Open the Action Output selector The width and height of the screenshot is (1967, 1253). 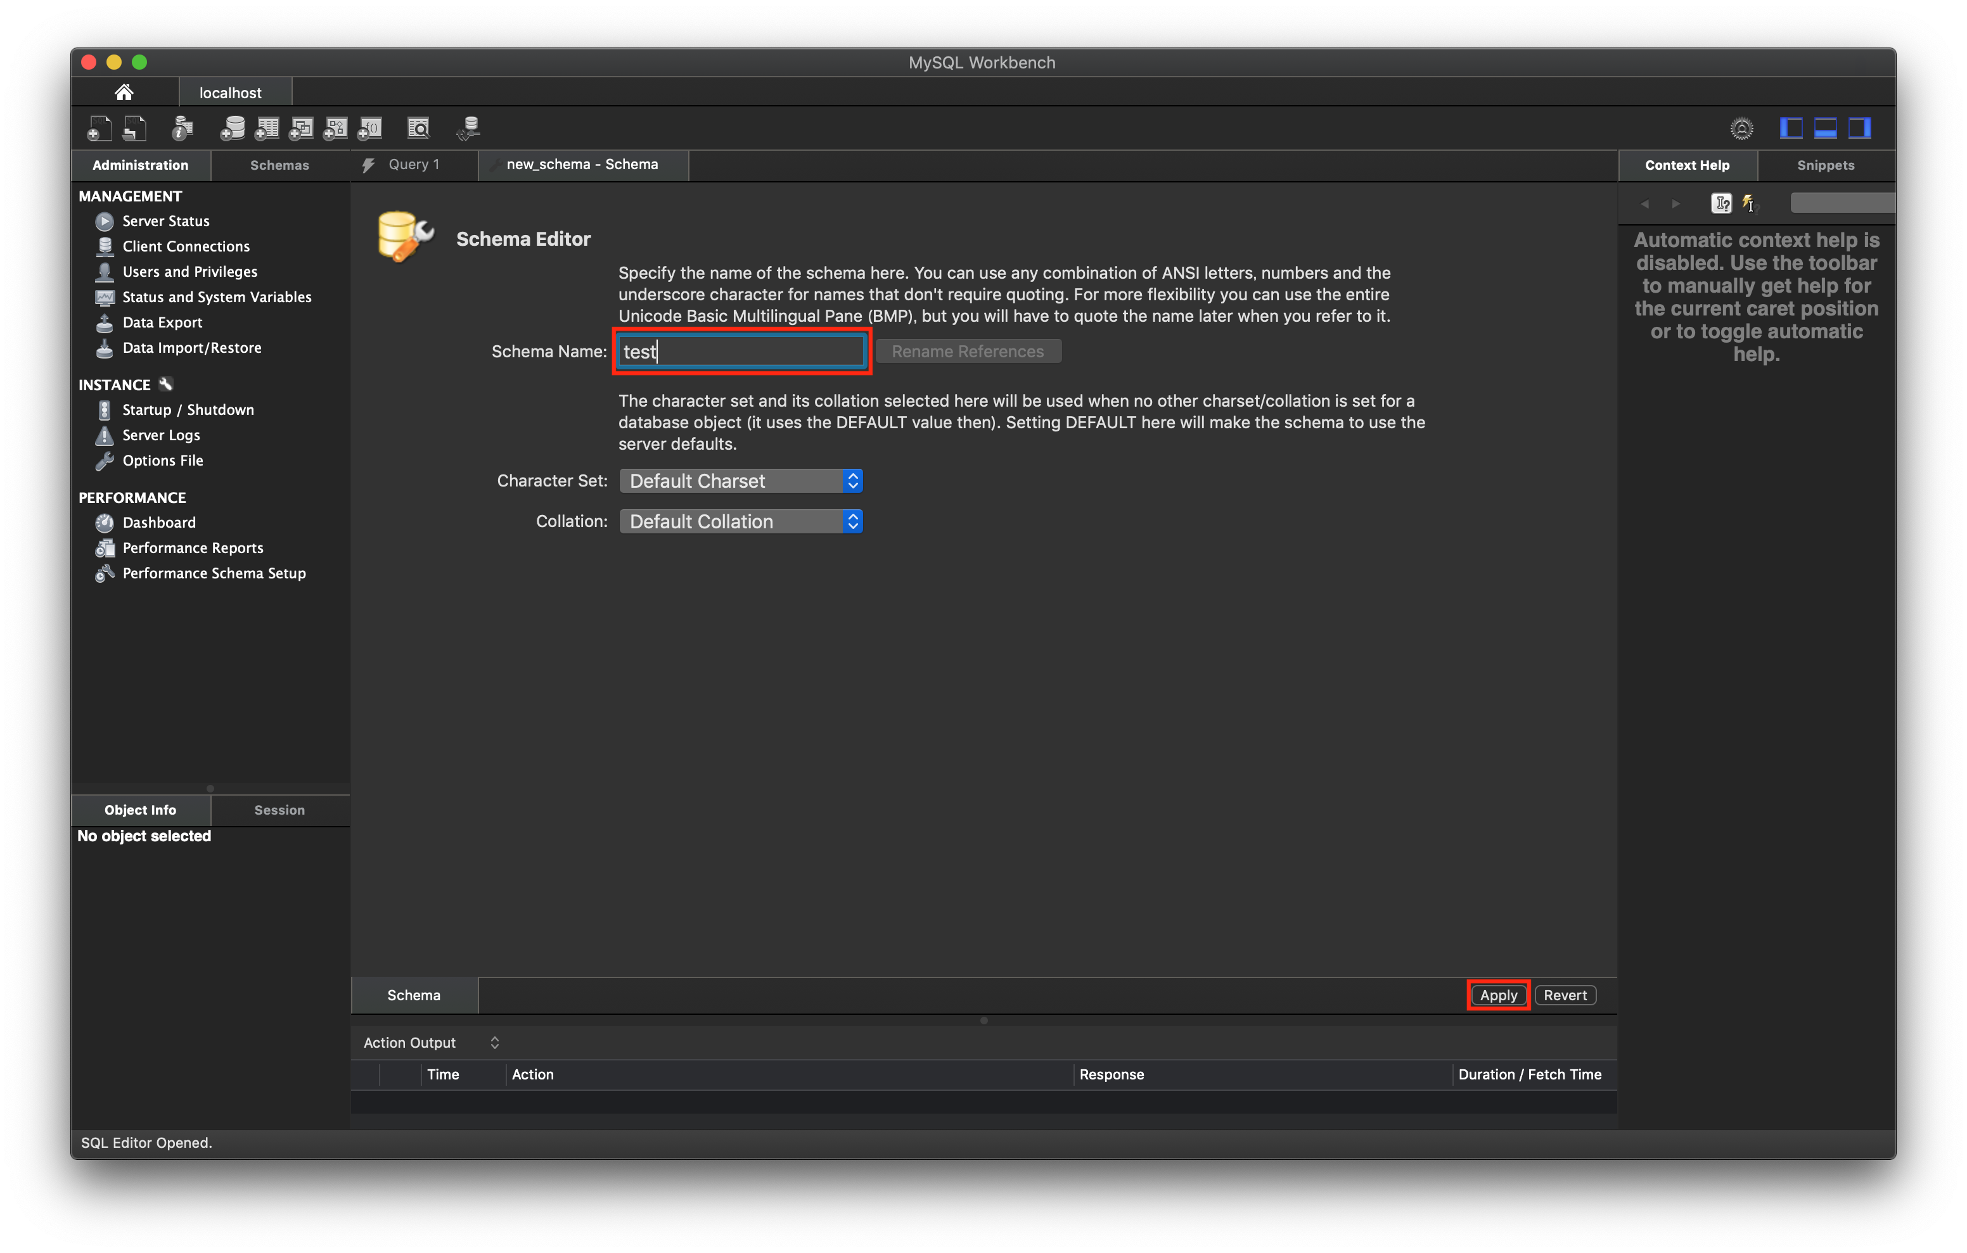click(x=432, y=1042)
